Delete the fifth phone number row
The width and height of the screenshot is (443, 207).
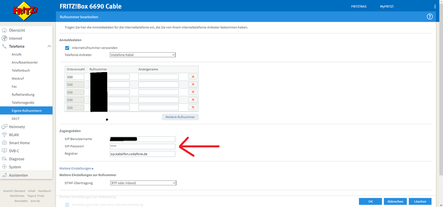[x=193, y=107]
